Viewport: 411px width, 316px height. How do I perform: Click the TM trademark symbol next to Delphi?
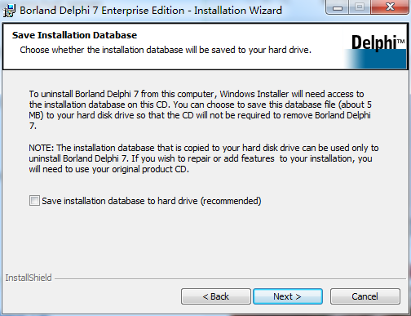point(401,42)
